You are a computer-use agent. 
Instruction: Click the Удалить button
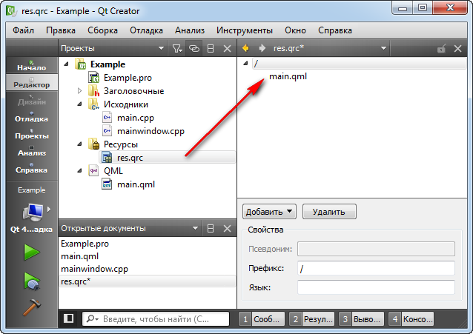tap(329, 212)
